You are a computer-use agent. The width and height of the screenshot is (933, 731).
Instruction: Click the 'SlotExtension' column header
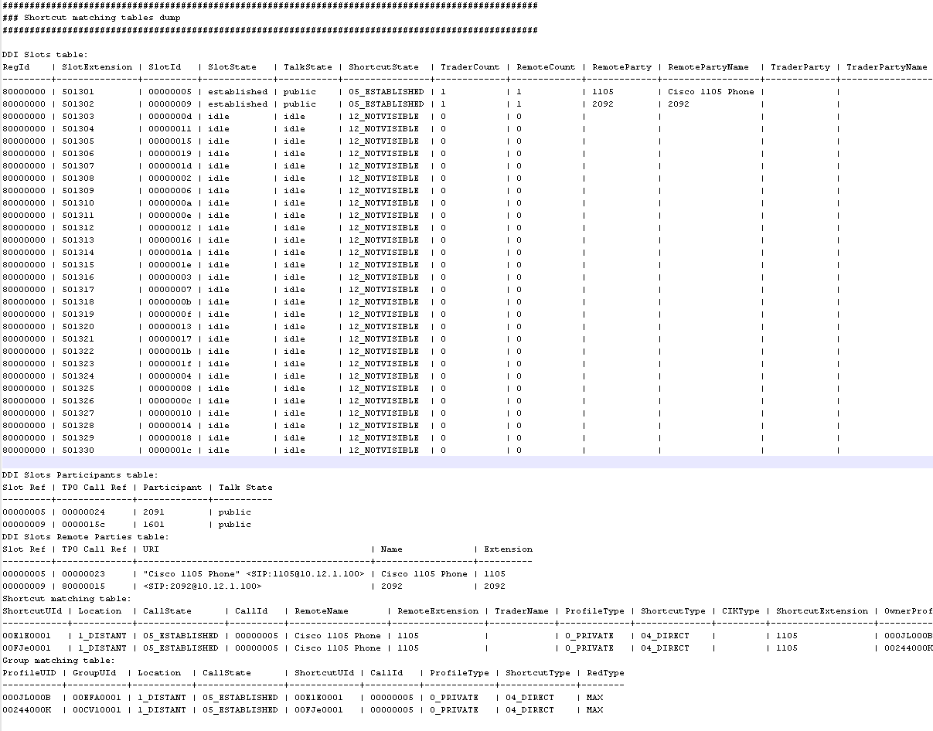tap(97, 67)
